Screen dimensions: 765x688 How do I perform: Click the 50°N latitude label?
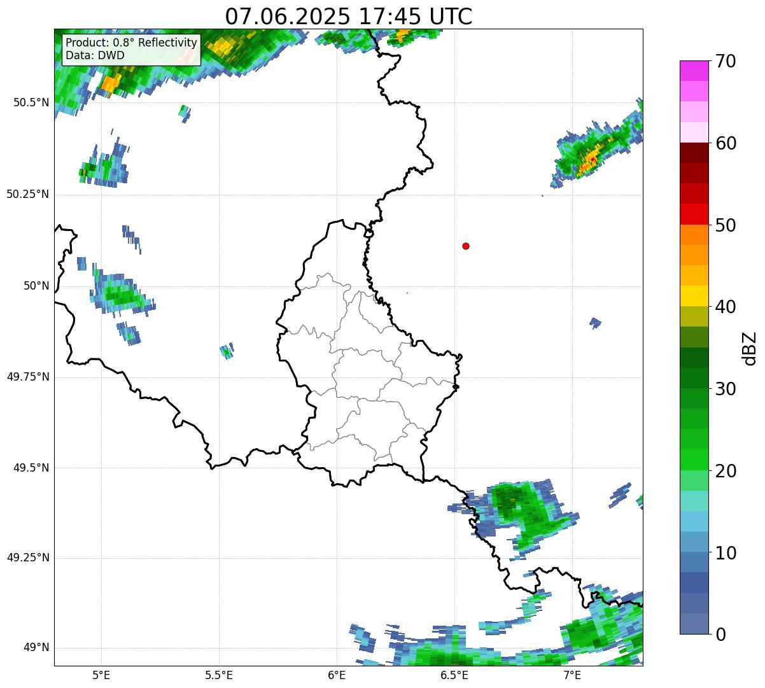(36, 286)
